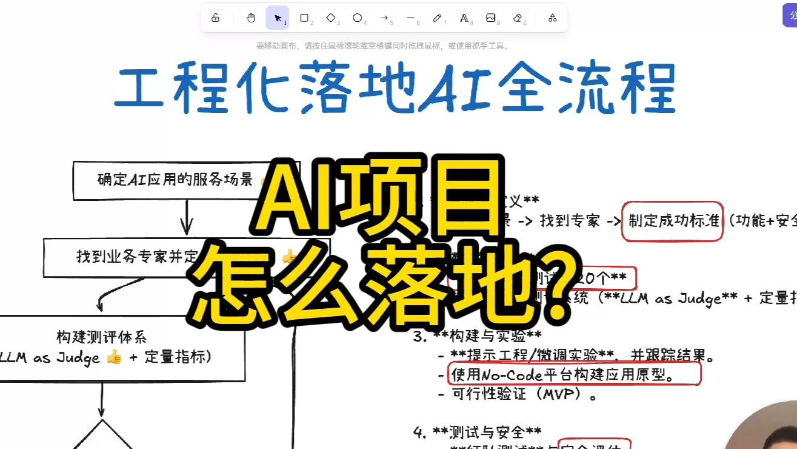Select the cursor selection tool
The width and height of the screenshot is (797, 449).
tap(277, 18)
